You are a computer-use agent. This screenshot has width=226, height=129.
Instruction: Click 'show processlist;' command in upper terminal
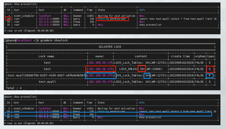point(25,4)
